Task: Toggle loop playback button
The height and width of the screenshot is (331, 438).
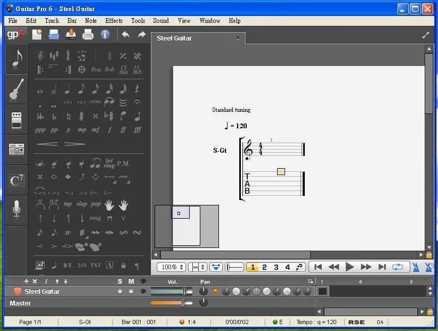Action: coord(398,267)
